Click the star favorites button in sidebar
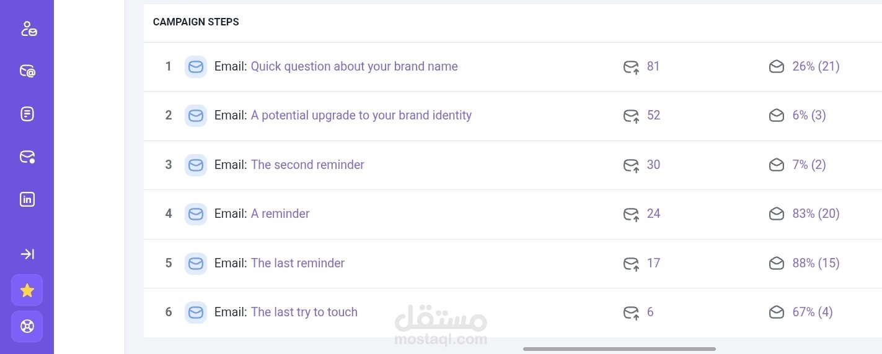The height and width of the screenshot is (354, 882). (x=27, y=290)
